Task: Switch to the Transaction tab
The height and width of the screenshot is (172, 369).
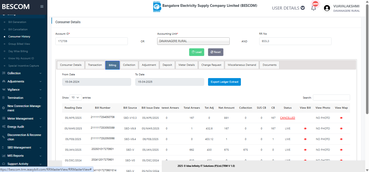Action: pos(95,65)
